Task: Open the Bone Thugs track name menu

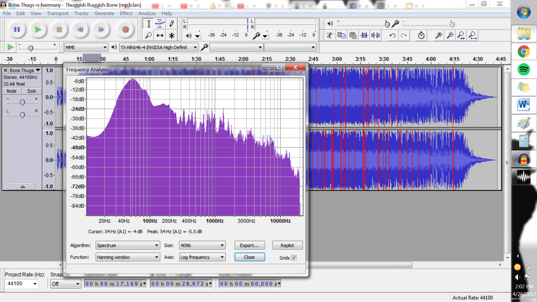Action: click(25, 70)
